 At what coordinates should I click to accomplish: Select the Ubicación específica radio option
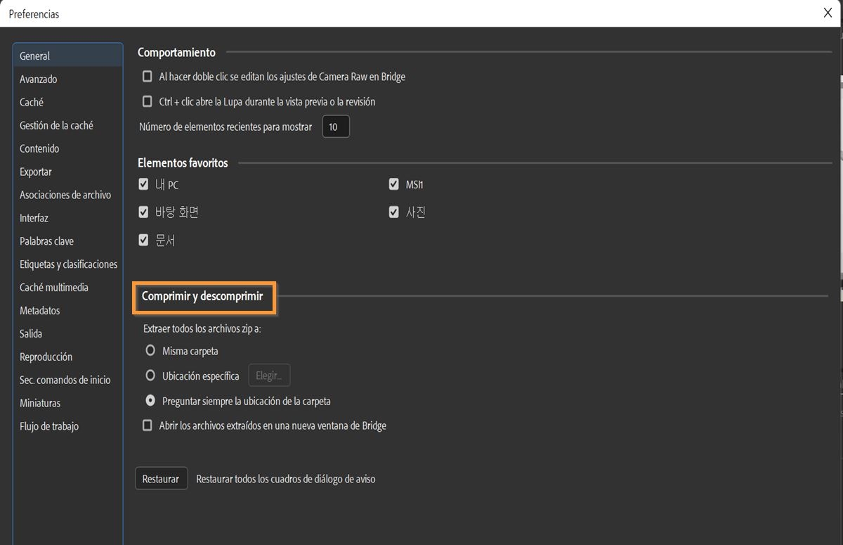point(150,376)
